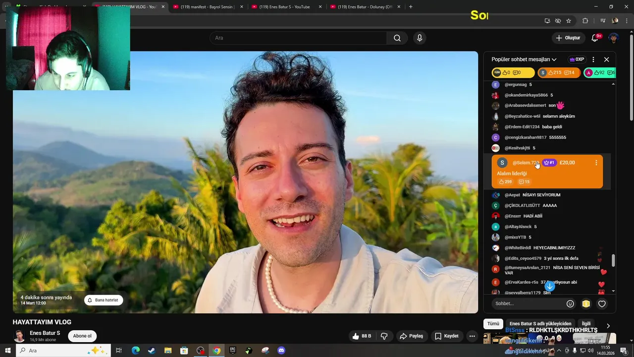The image size is (634, 357).
Task: Expand Popüler sohbet mesajları dropdown
Action: (524, 59)
